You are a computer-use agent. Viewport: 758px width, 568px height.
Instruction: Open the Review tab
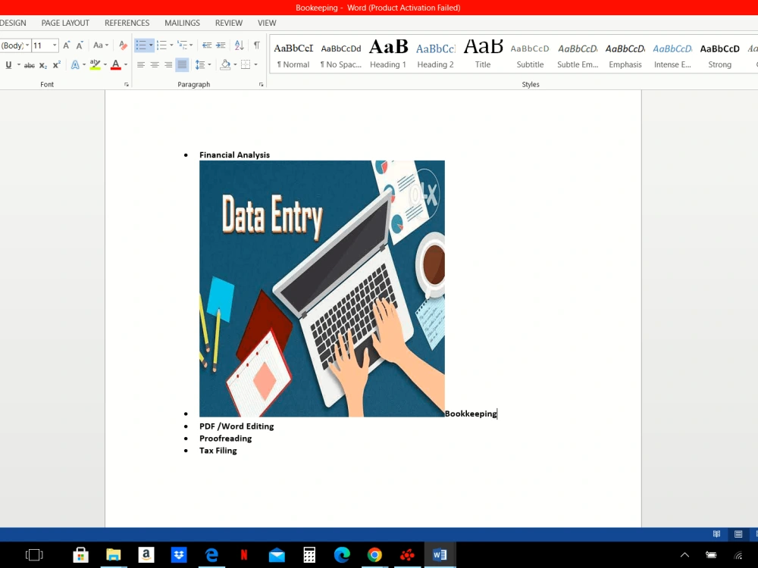pyautogui.click(x=229, y=23)
